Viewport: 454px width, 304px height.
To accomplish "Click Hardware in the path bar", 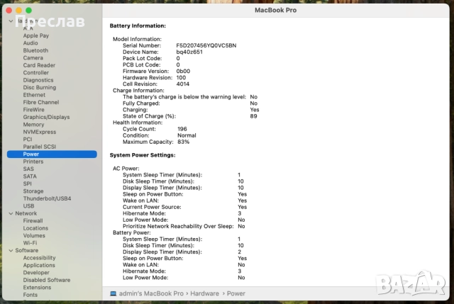I will click(x=204, y=293).
